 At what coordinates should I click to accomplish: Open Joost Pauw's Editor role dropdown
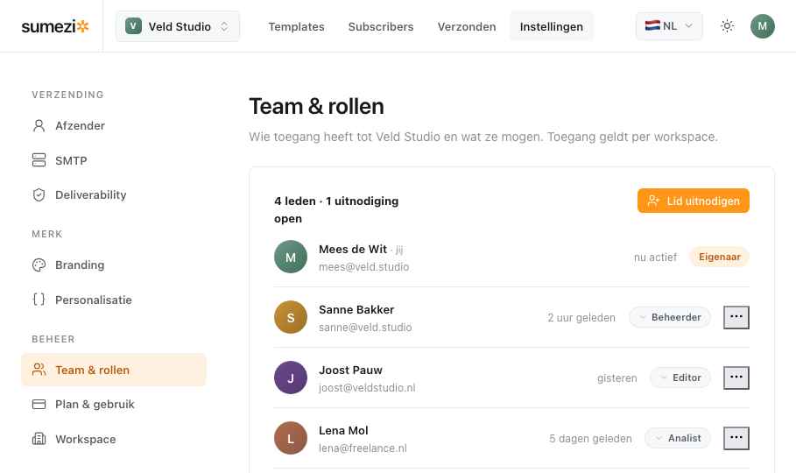pos(680,378)
